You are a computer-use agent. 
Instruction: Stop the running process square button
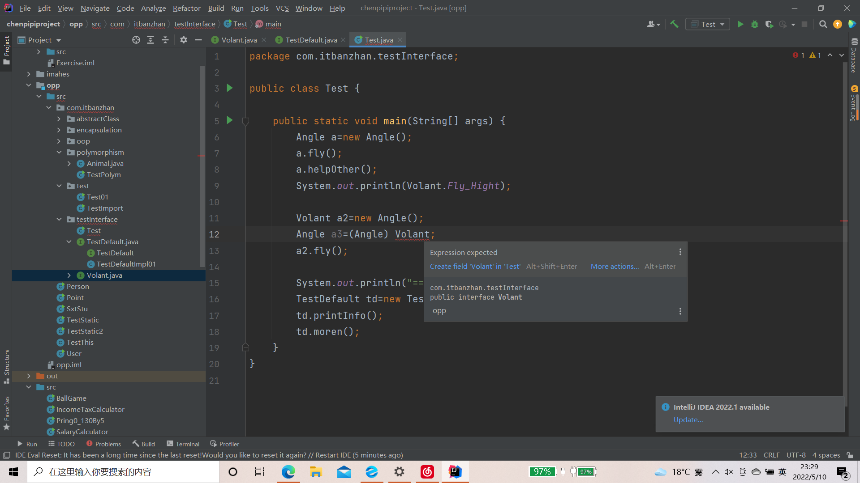pos(804,24)
